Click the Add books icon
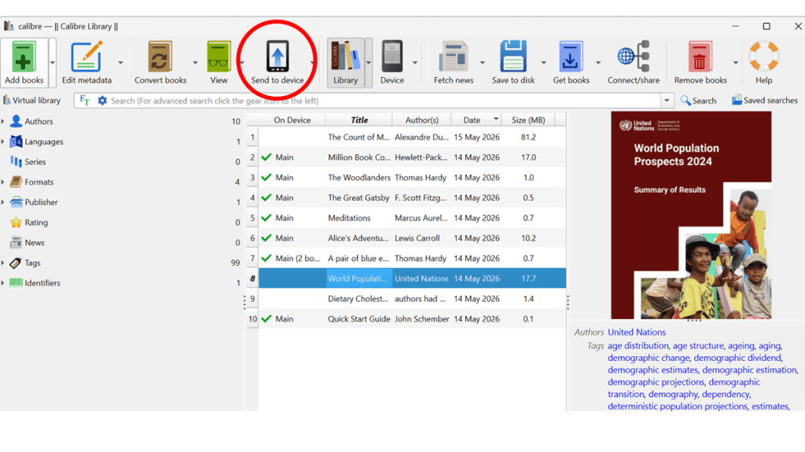Image resolution: width=805 pixels, height=452 pixels. pyautogui.click(x=24, y=57)
